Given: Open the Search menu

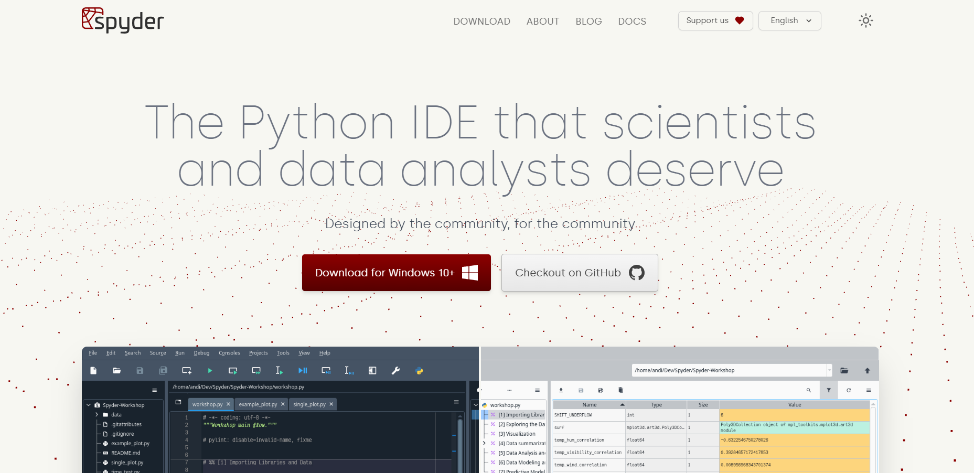Looking at the screenshot, I should coord(133,353).
